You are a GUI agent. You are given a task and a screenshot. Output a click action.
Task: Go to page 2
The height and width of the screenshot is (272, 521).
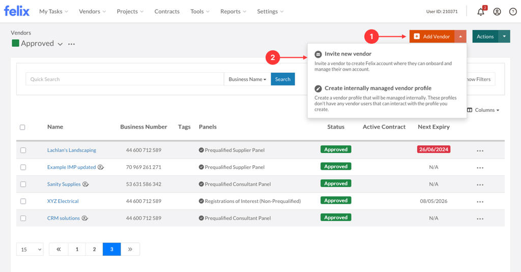point(94,249)
